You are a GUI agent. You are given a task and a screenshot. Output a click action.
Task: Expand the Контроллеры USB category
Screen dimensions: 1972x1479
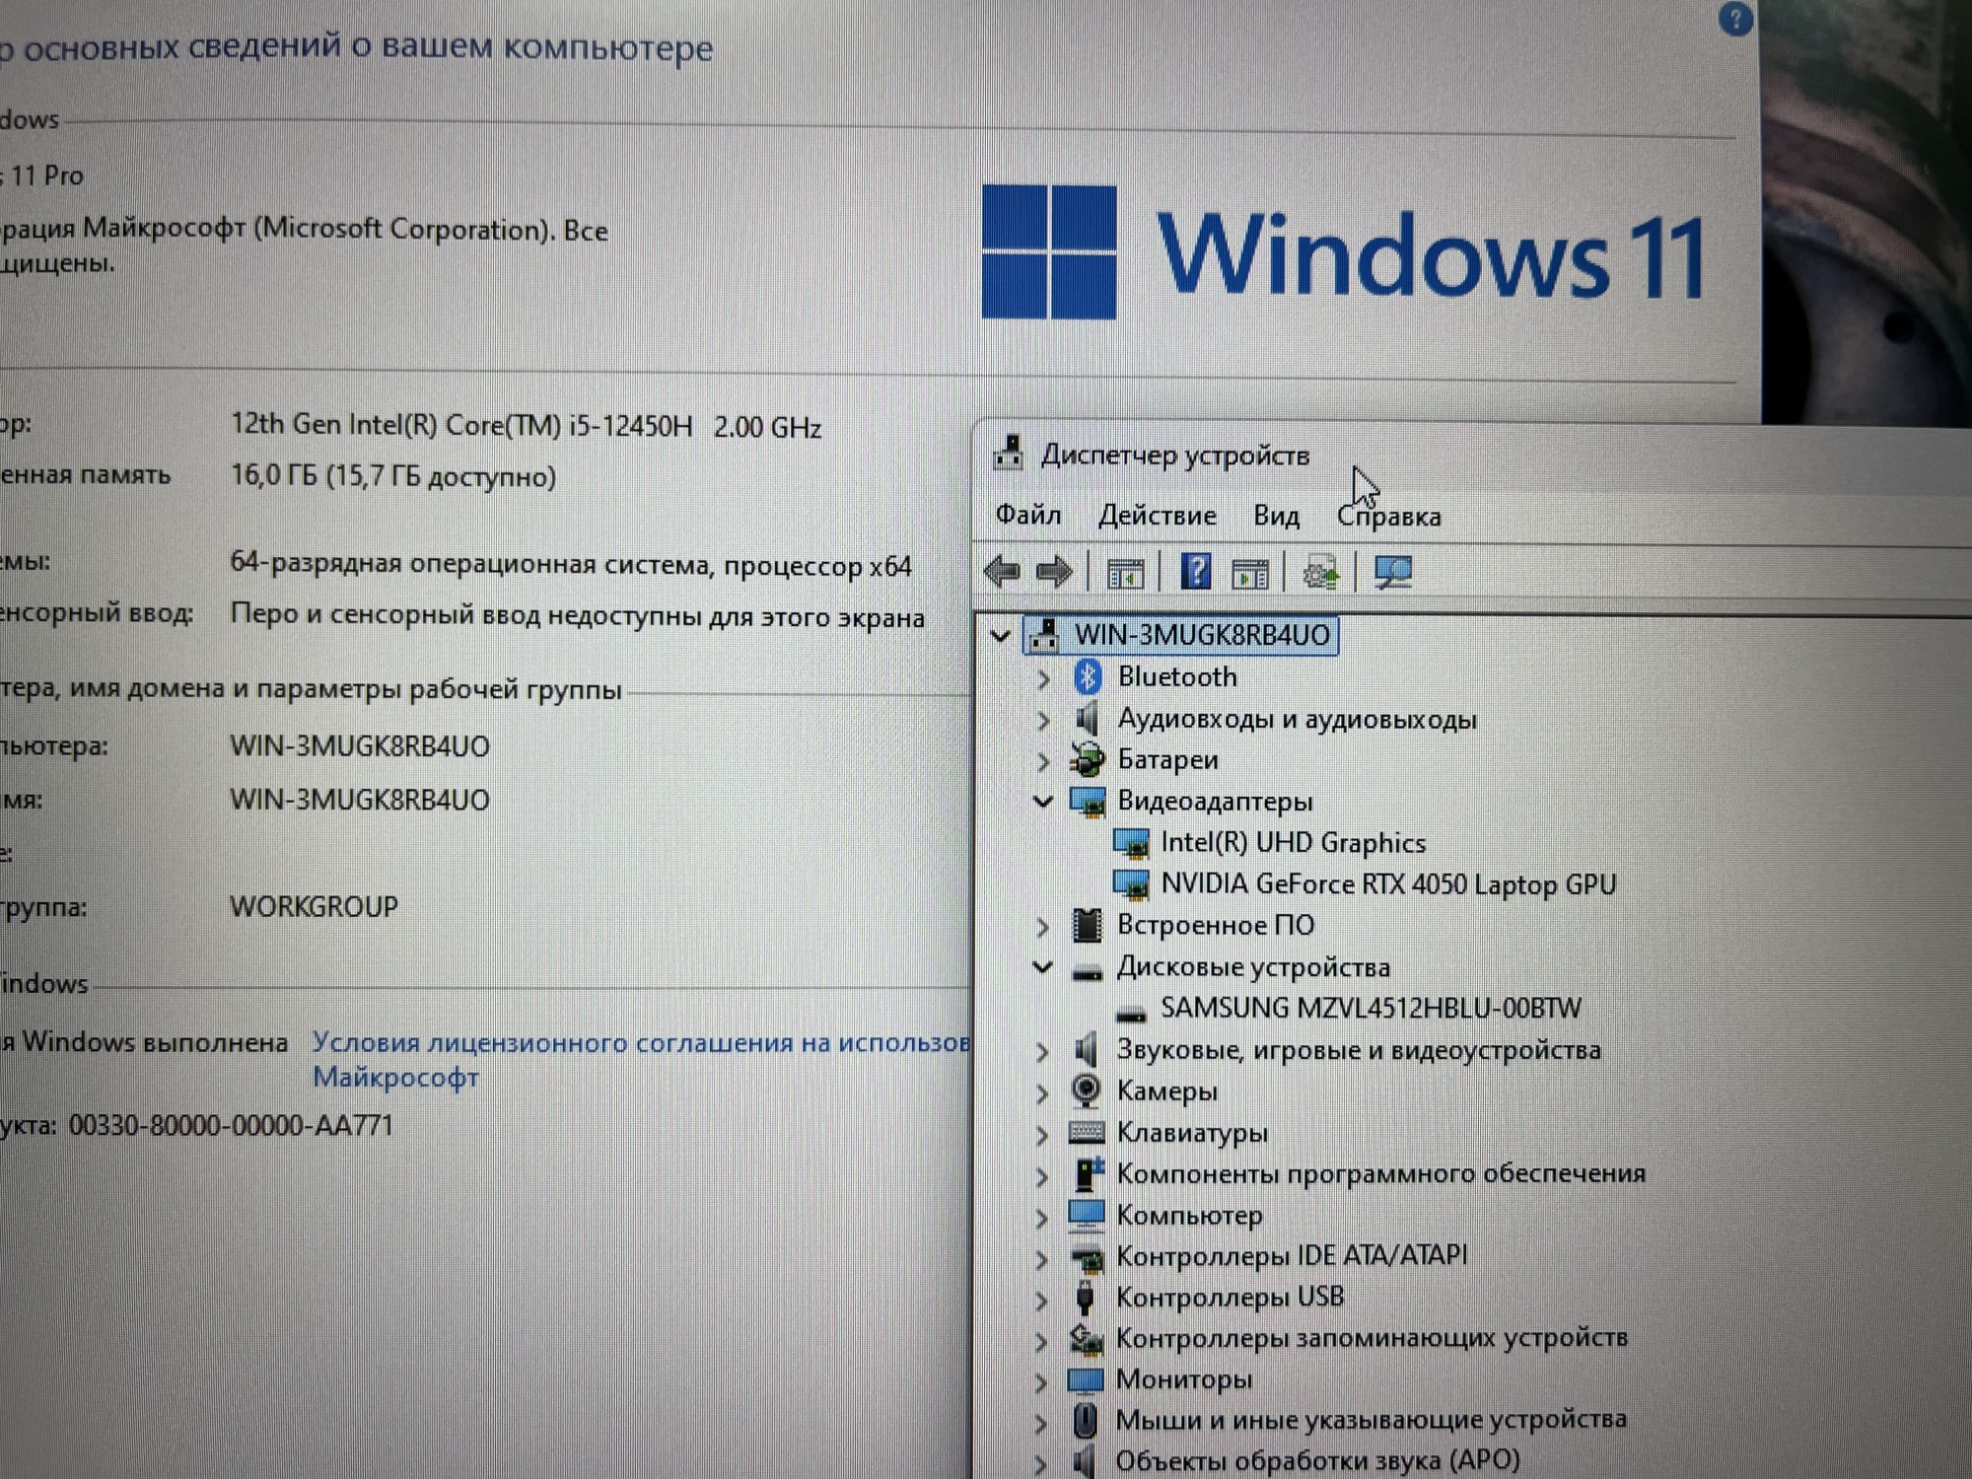tap(1043, 1300)
